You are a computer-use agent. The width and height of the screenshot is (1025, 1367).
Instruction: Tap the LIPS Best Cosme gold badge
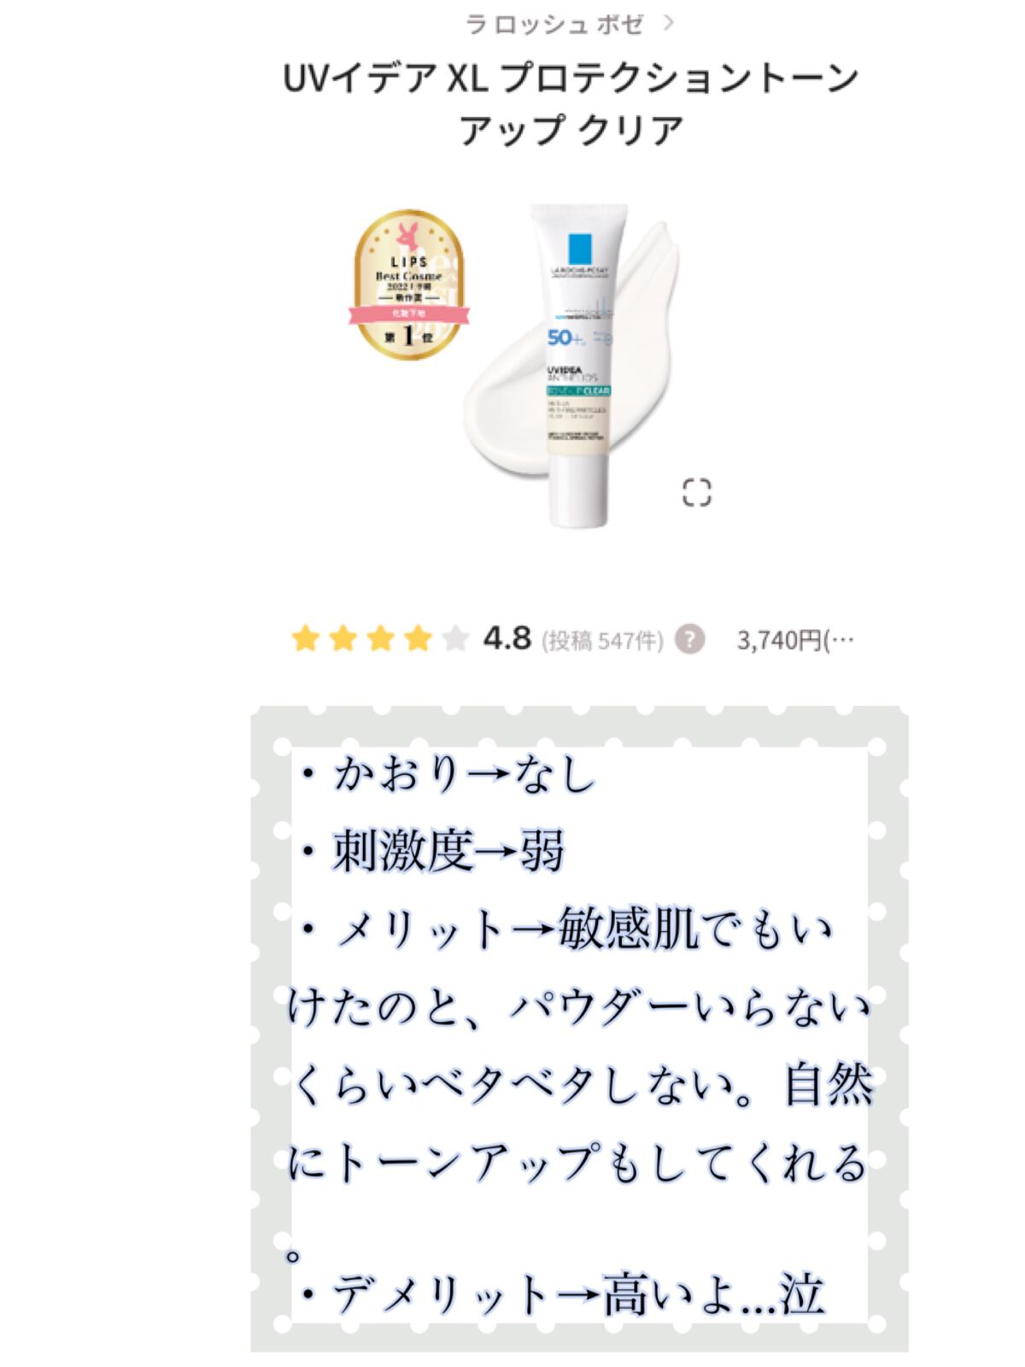click(409, 285)
